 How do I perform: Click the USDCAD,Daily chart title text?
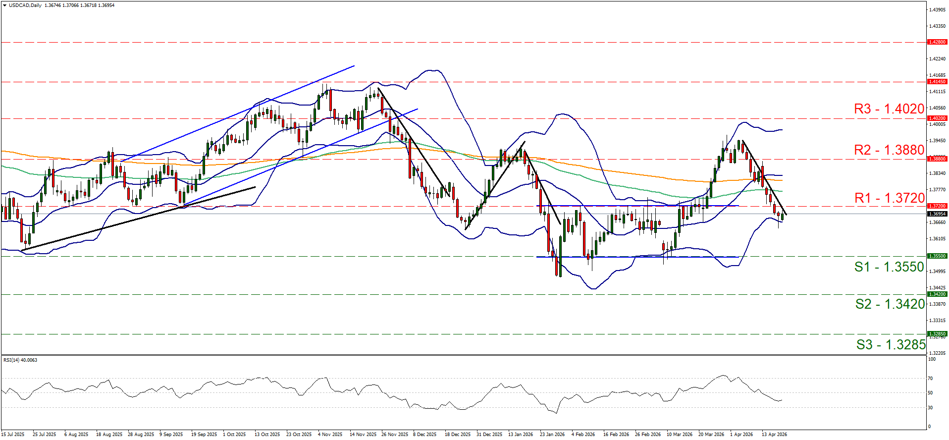coord(25,5)
